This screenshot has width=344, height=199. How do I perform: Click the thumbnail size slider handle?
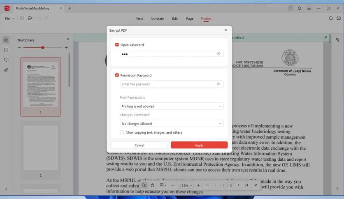coord(43,48)
